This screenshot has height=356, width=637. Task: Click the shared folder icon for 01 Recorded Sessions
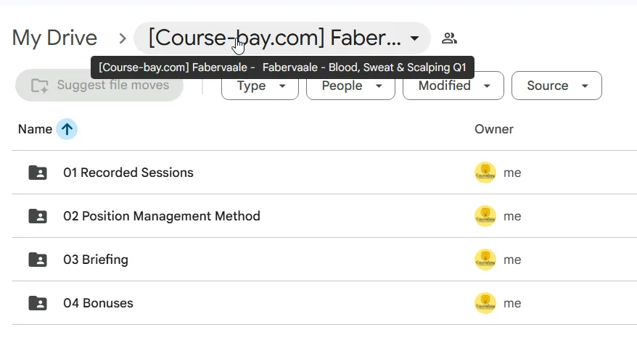[x=38, y=173]
